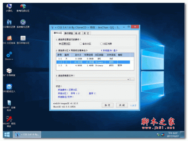Select the 备份分区 radio button
The image size is (188, 141).
(85, 44)
